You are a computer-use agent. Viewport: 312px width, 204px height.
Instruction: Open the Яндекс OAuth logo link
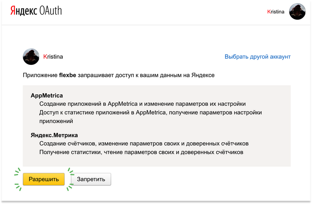click(x=36, y=11)
